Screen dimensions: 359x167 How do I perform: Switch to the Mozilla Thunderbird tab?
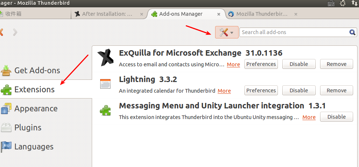click(263, 14)
